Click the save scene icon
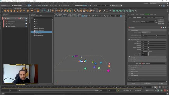Screen dimensions: 169x95 [17, 6]
